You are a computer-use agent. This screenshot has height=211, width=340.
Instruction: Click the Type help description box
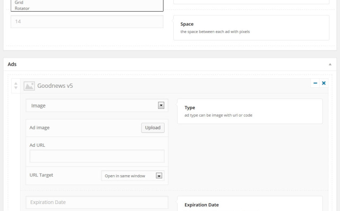[250, 111]
